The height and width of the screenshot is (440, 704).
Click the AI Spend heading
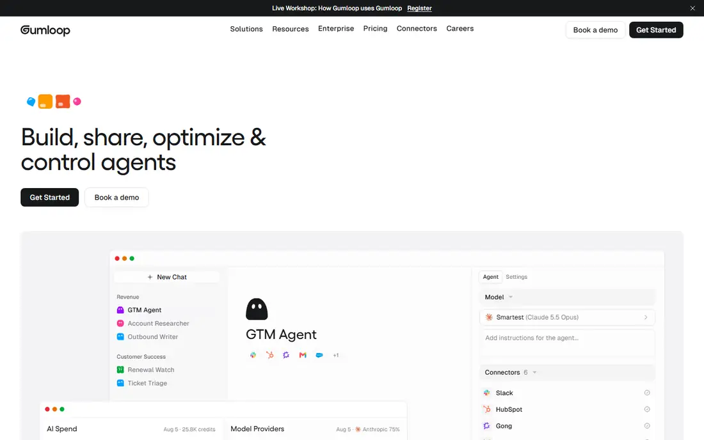tap(62, 428)
